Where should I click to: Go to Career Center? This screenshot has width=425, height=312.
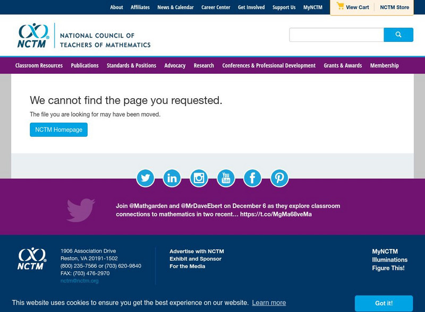[216, 7]
